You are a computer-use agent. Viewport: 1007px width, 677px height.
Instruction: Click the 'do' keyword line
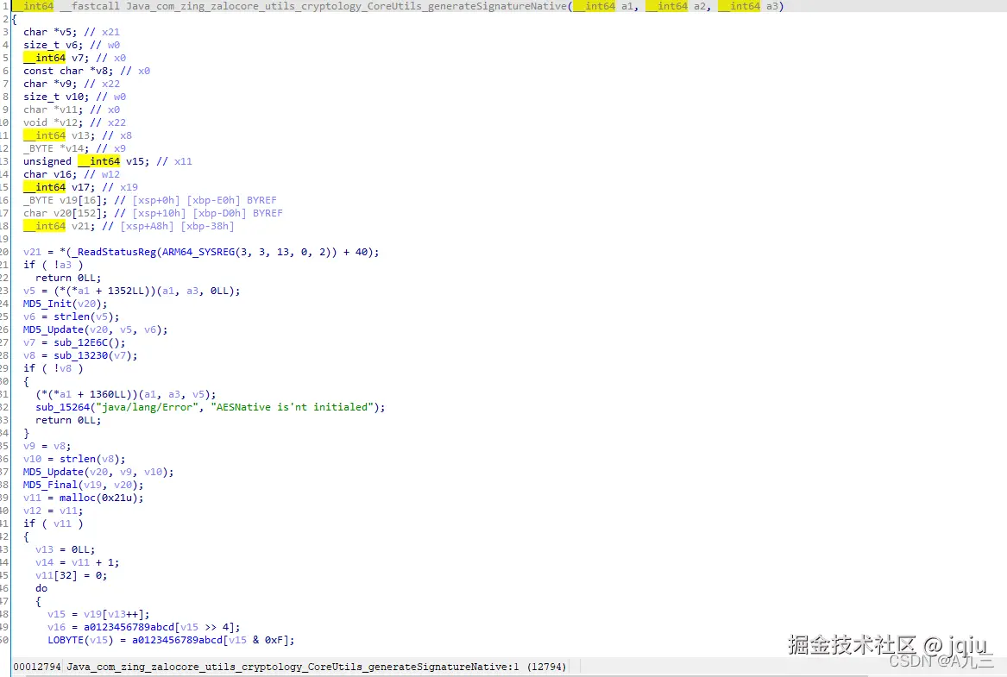[x=41, y=588]
